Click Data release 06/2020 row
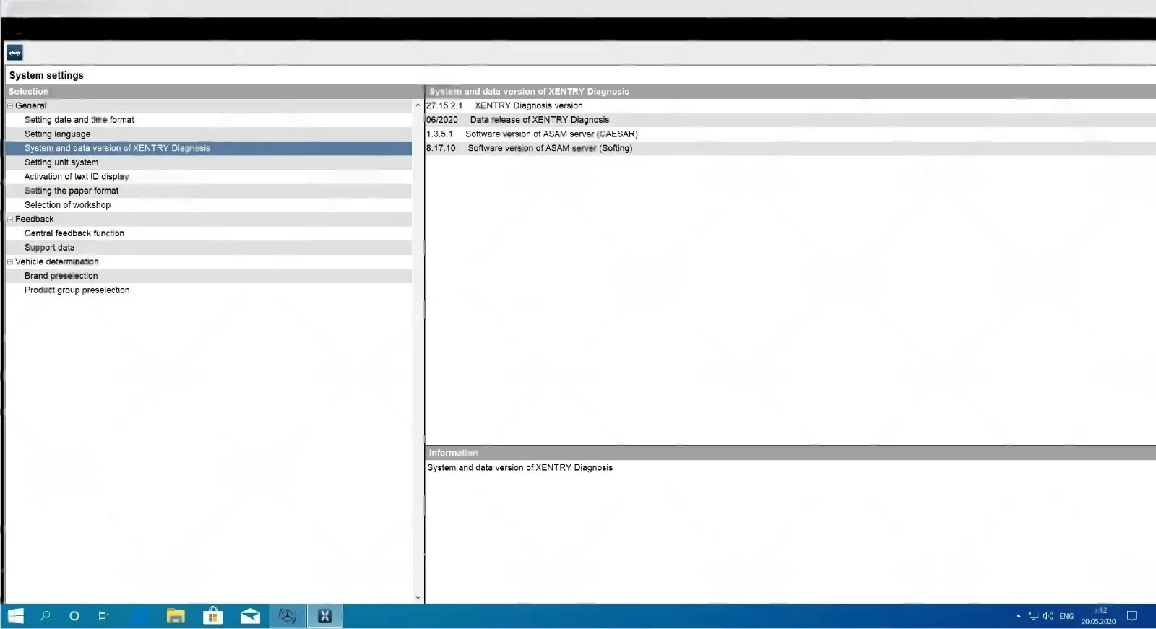The width and height of the screenshot is (1156, 629). tap(790, 120)
